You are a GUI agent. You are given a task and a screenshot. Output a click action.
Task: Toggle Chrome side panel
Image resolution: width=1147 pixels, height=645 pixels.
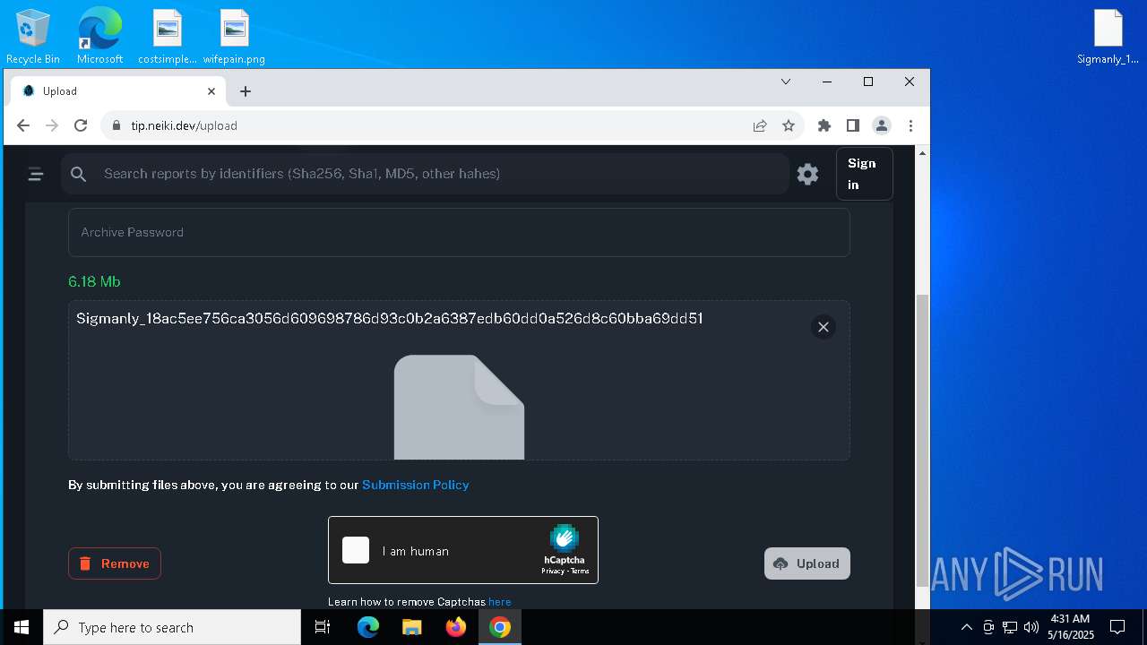click(853, 125)
